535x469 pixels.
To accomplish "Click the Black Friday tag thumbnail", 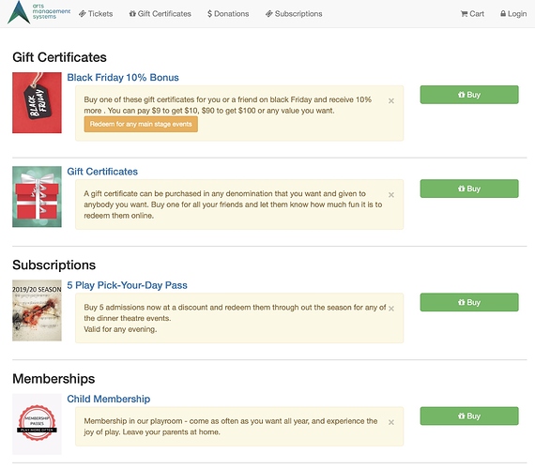I will coord(37,102).
